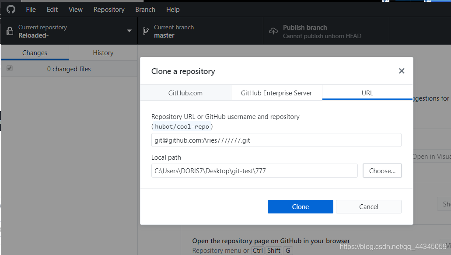
Task: Expand the Current repository dropdown arrow
Action: pyautogui.click(x=129, y=31)
